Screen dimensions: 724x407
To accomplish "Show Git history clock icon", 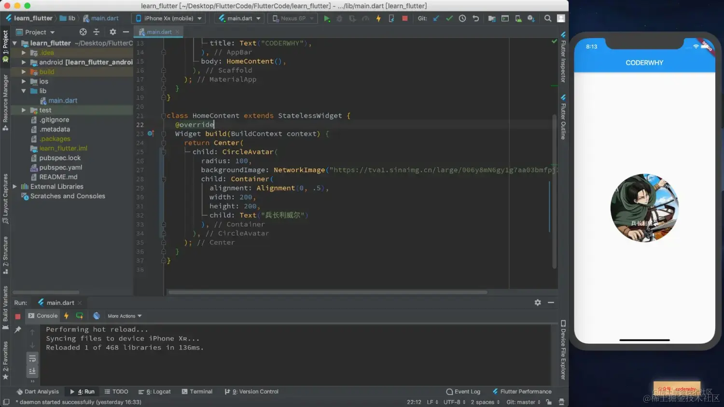I will [x=462, y=18].
